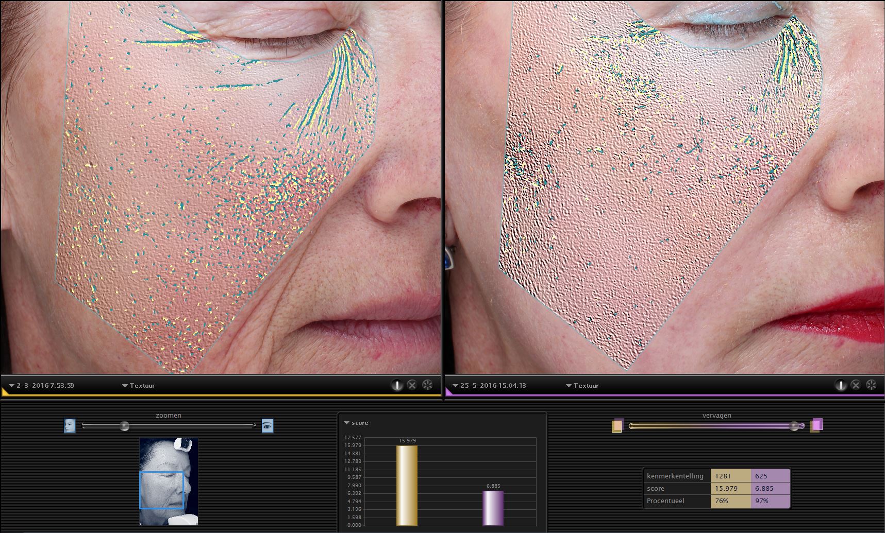This screenshot has width=885, height=533.
Task: Click the kenmerkentelling value 1281
Action: coord(730,476)
